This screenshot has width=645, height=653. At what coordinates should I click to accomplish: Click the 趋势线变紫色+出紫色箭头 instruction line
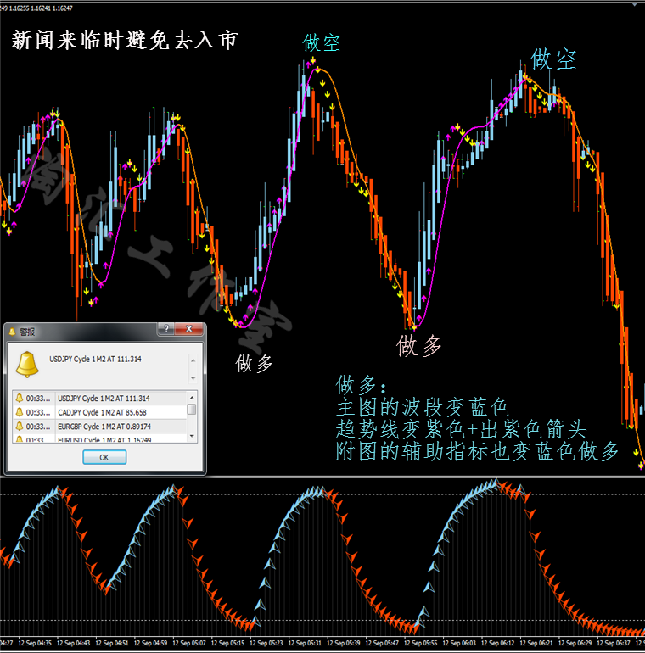(x=461, y=429)
